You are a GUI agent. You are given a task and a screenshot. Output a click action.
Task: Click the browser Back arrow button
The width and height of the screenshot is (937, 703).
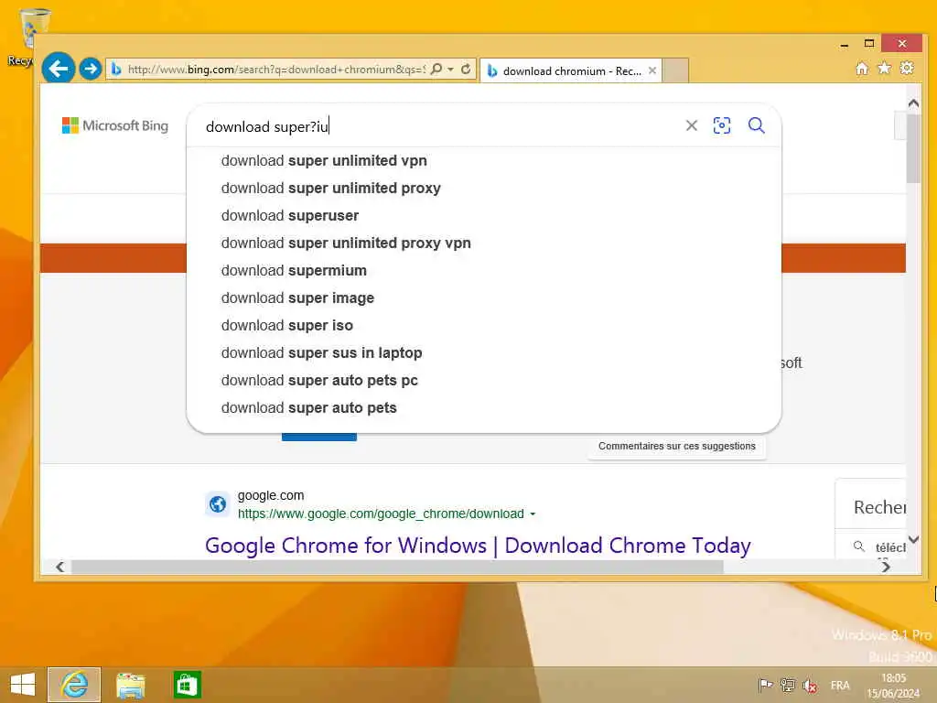[x=59, y=69]
